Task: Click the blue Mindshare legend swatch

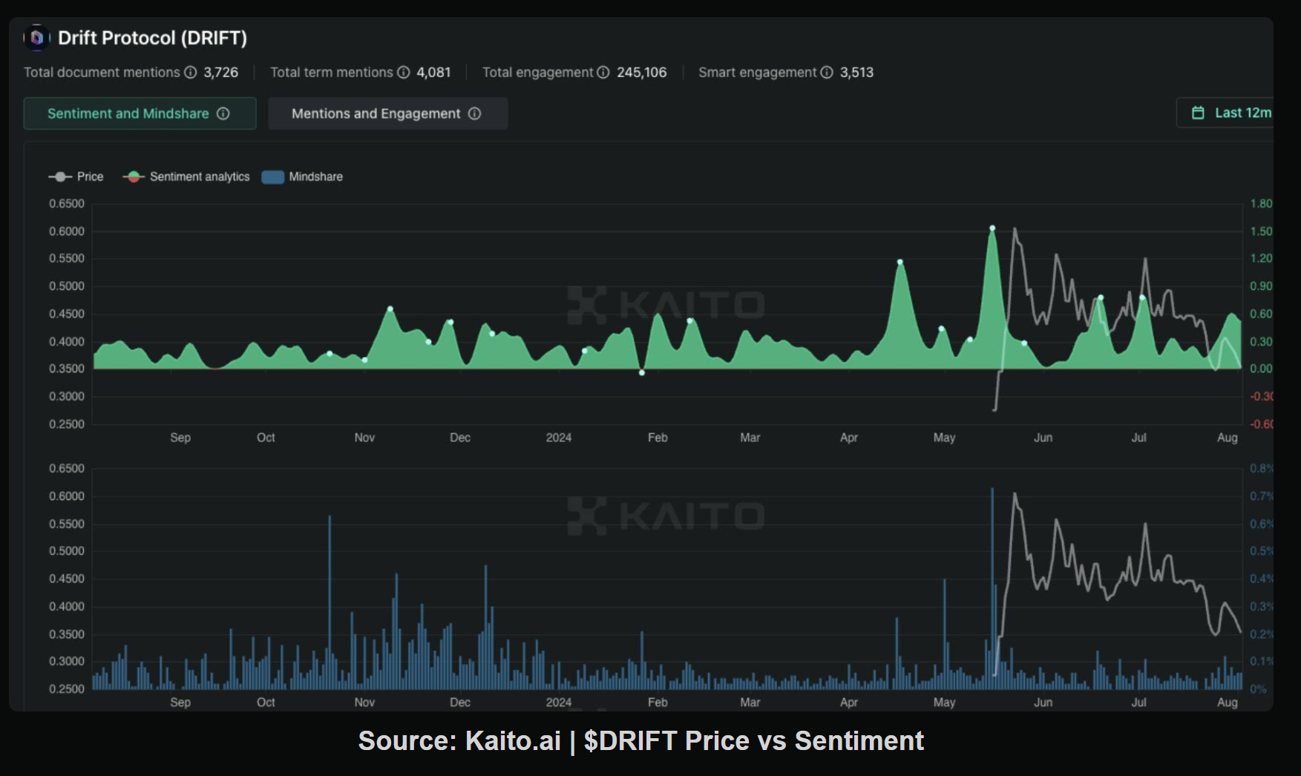Action: point(273,177)
